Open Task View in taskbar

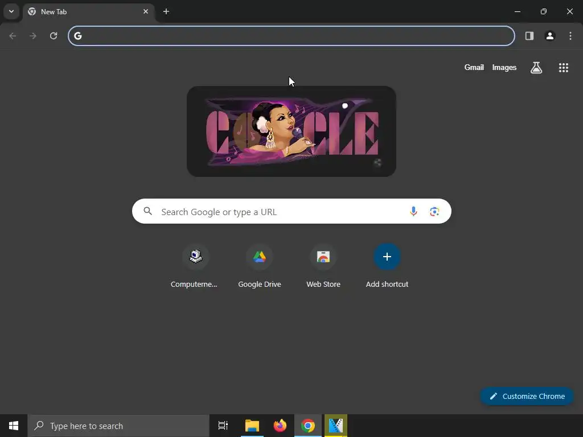pos(223,426)
